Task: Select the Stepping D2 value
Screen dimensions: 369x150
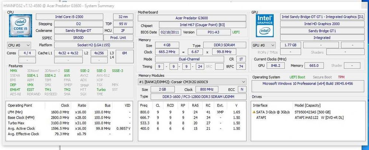Action: pyautogui.click(x=79, y=24)
